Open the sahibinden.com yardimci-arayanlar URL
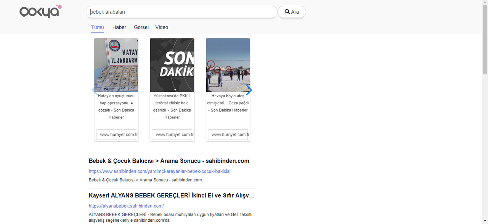Image resolution: width=488 pixels, height=224 pixels. click(159, 171)
